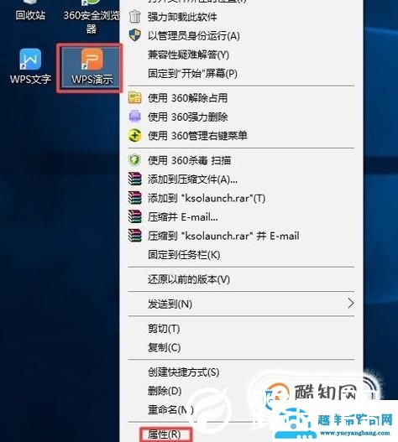Viewport: 398px width, 442px height.
Task: Select 固定到"开始"屏幕(P) menu entry
Action: (192, 73)
